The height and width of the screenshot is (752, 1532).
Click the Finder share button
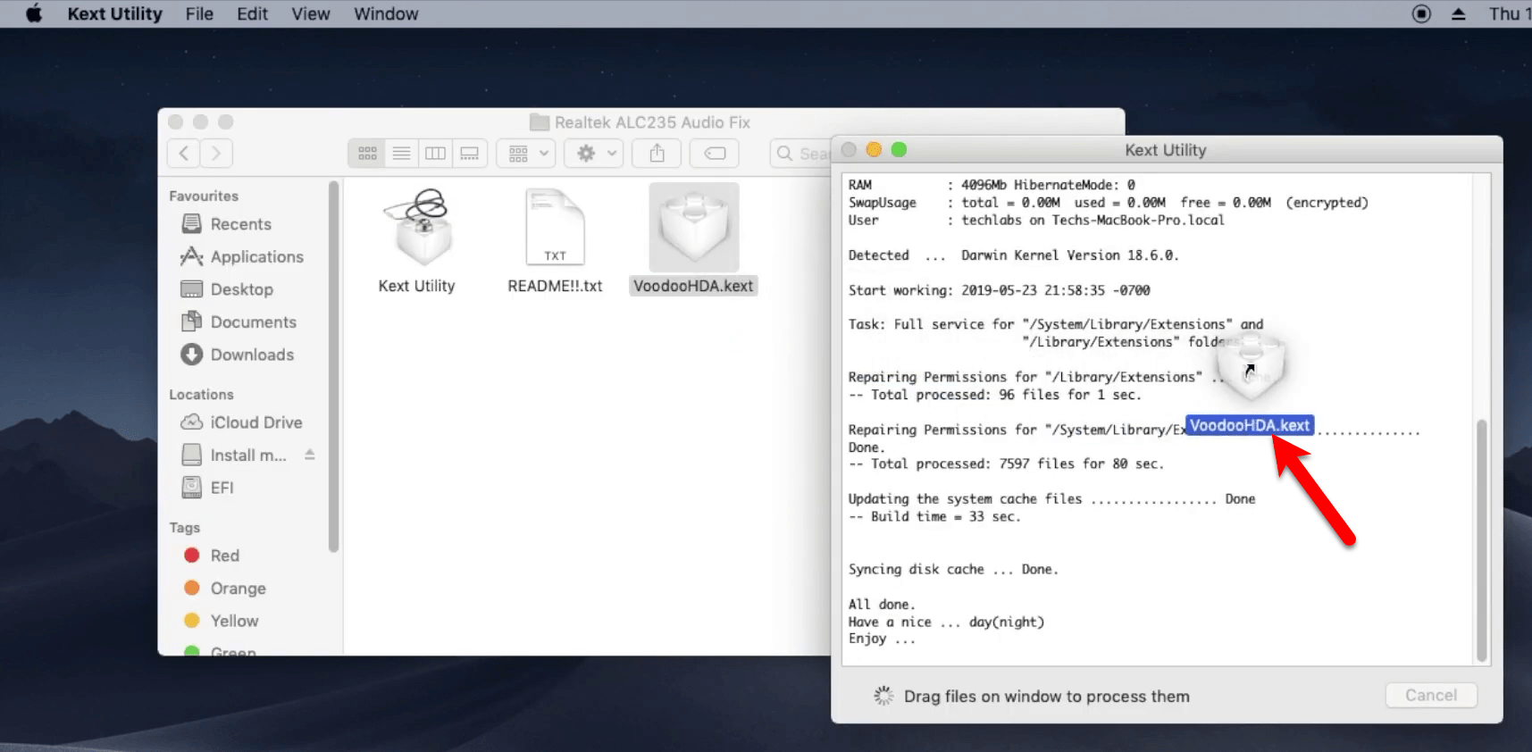(x=657, y=153)
